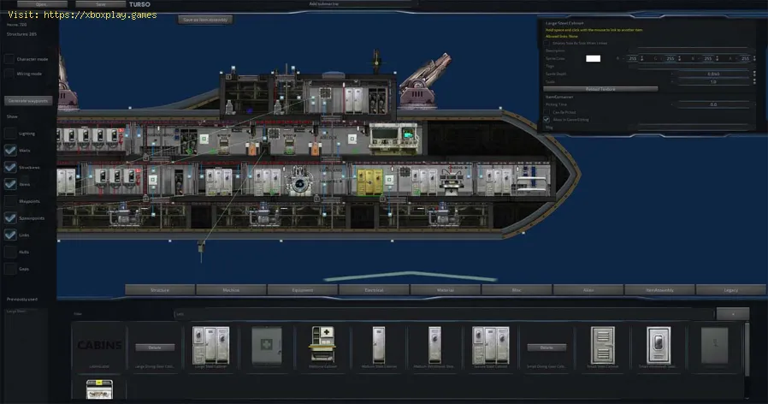This screenshot has height=404, width=768.
Task: Select the Small Steel Cabinet item
Action: [602, 346]
